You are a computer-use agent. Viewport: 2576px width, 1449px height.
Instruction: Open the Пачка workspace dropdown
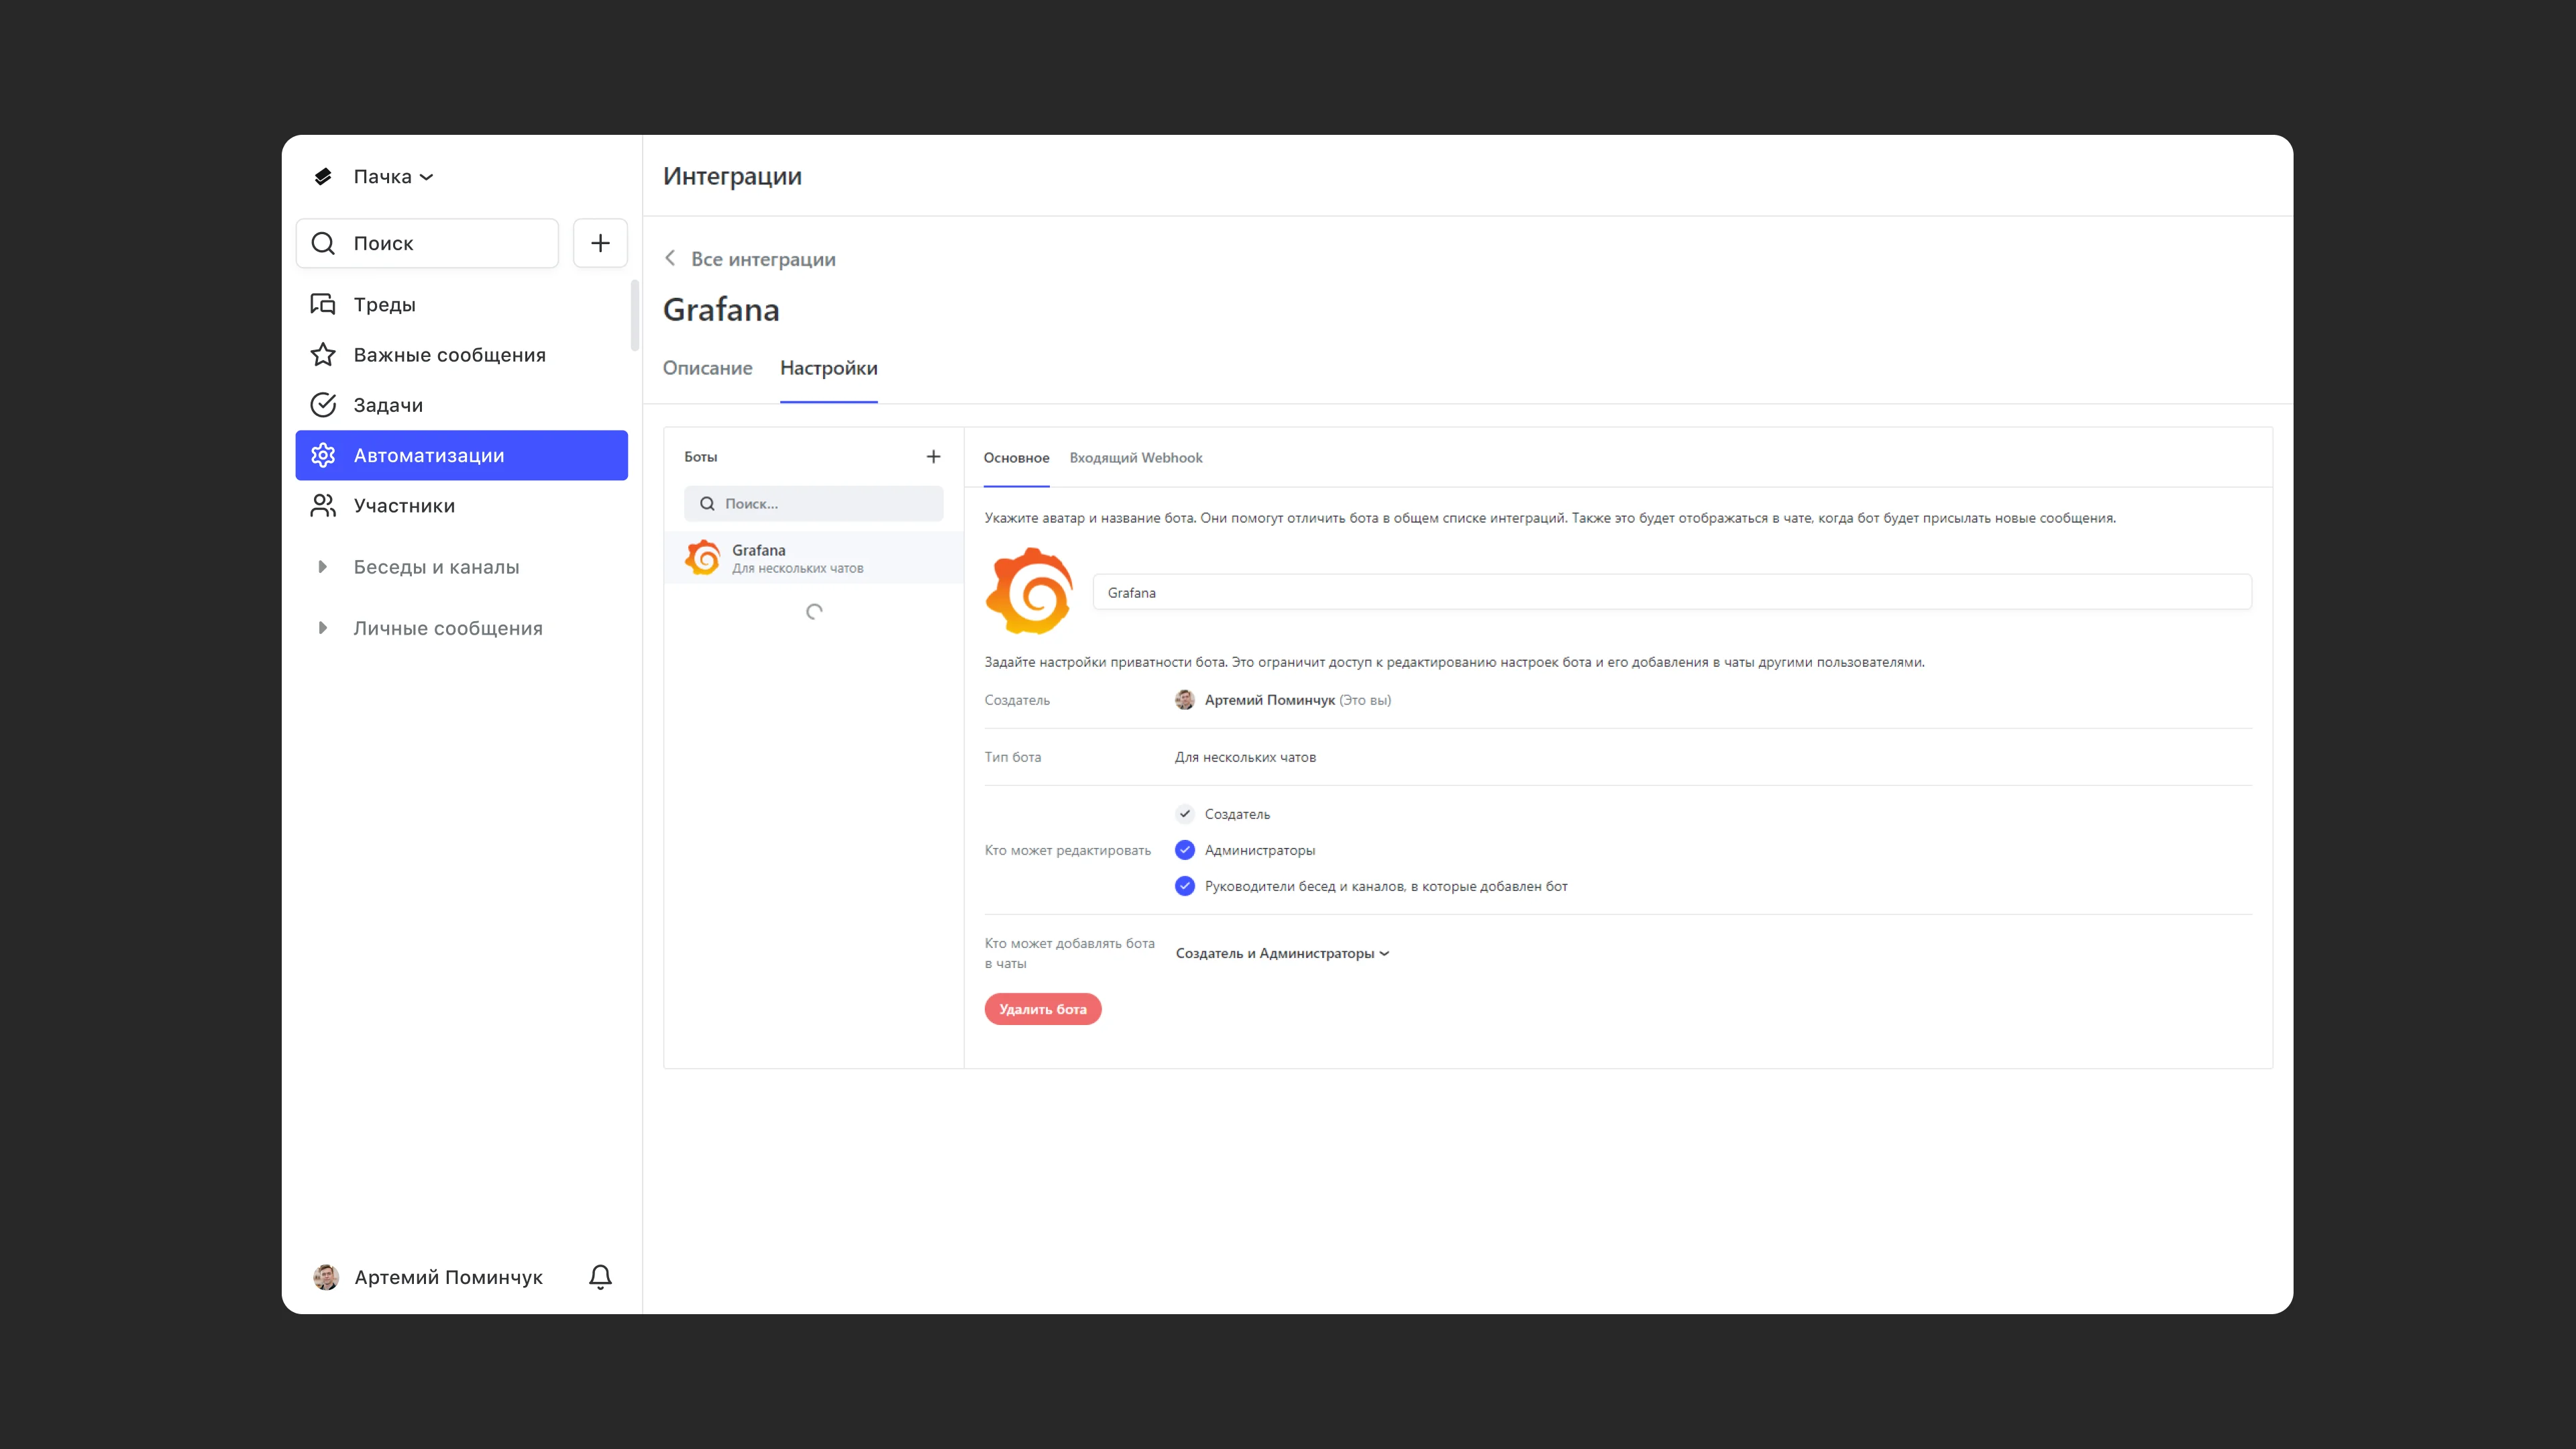(x=392, y=177)
